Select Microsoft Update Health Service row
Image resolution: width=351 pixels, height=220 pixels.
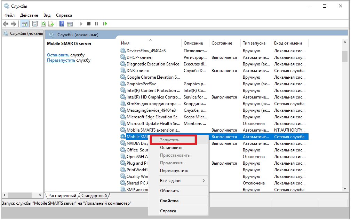click(214, 124)
